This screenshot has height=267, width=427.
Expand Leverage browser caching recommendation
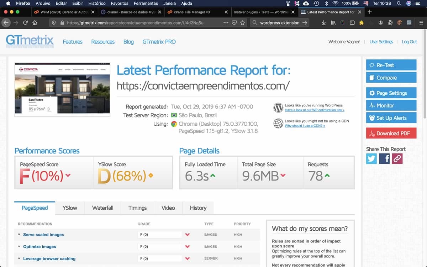coord(49,259)
